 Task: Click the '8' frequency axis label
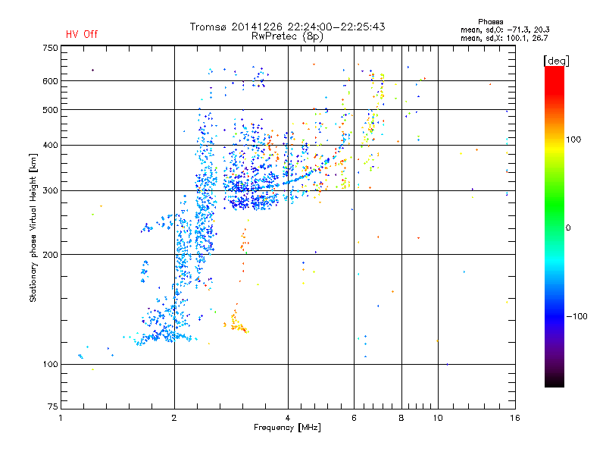401,418
